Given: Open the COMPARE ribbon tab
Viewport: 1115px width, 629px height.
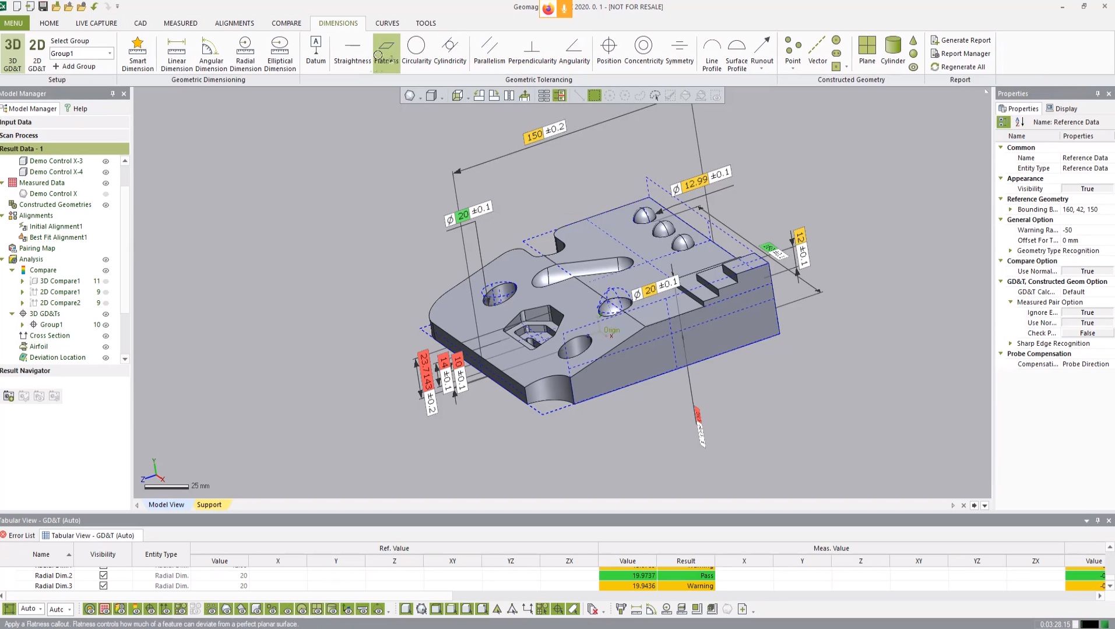Looking at the screenshot, I should (286, 23).
